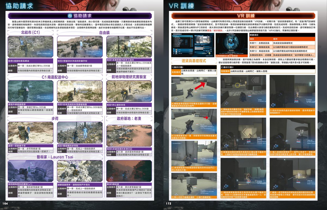Image resolution: width=327 pixels, height=210 pixels.
Task: Open the screenshot above 取回1本撫慰親子的手工繪本
Action: tap(129, 47)
